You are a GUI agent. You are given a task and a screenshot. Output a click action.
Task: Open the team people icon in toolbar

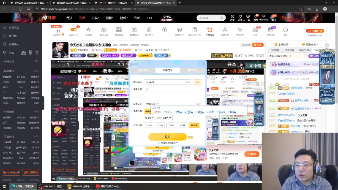pos(255,30)
